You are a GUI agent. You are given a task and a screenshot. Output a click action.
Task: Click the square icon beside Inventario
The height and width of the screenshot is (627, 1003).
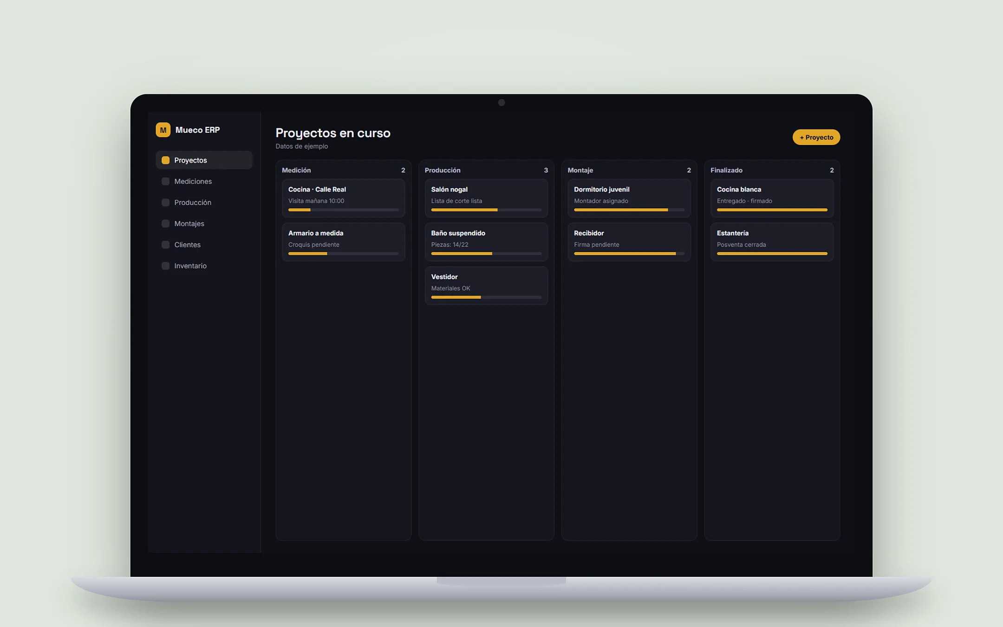coord(165,266)
